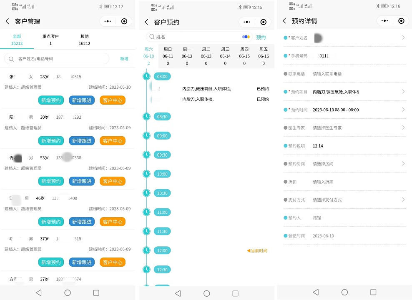Tap 新增跟进 for the 46岁 customer
This screenshot has height=300, width=412.
tap(82, 222)
